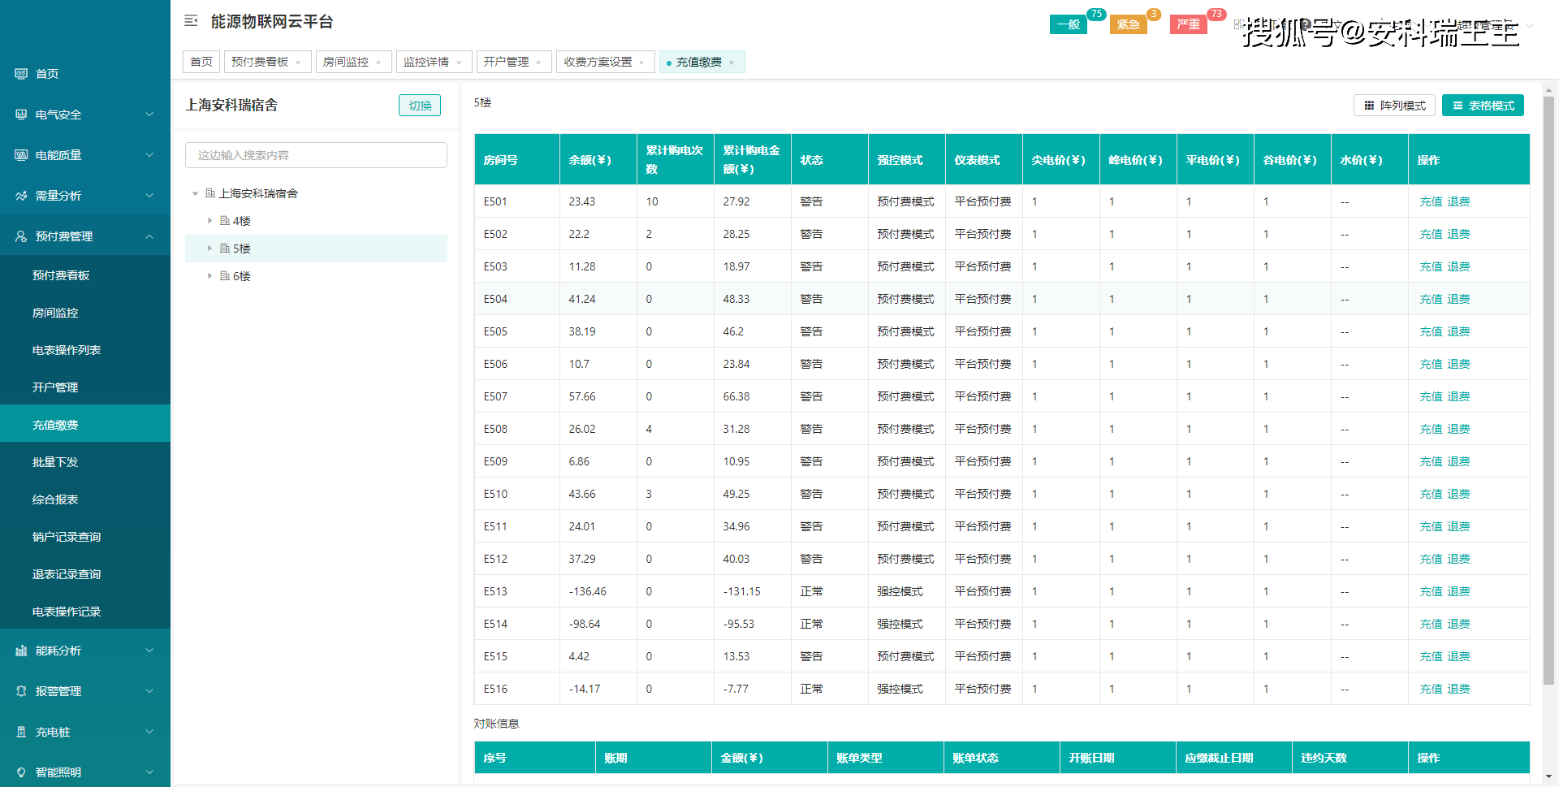1559x787 pixels.
Task: Open 综合报表 in the sidebar
Action: pyautogui.click(x=85, y=499)
